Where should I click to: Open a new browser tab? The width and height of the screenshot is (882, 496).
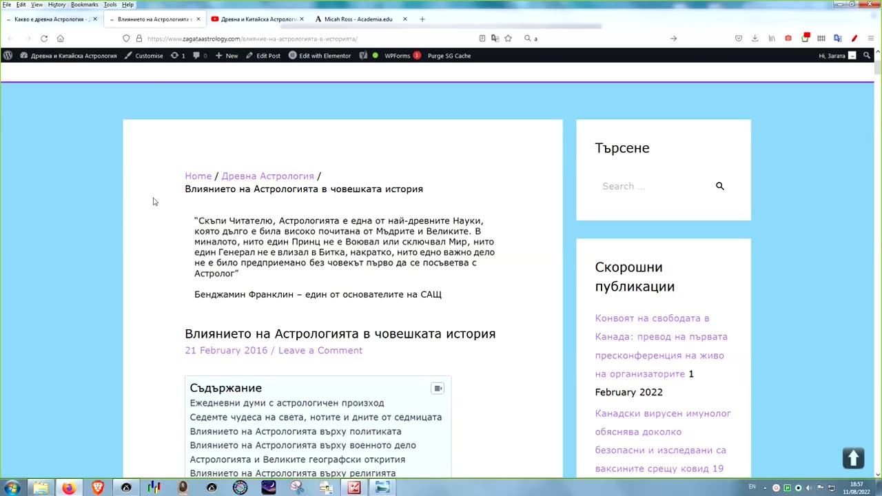pyautogui.click(x=422, y=19)
